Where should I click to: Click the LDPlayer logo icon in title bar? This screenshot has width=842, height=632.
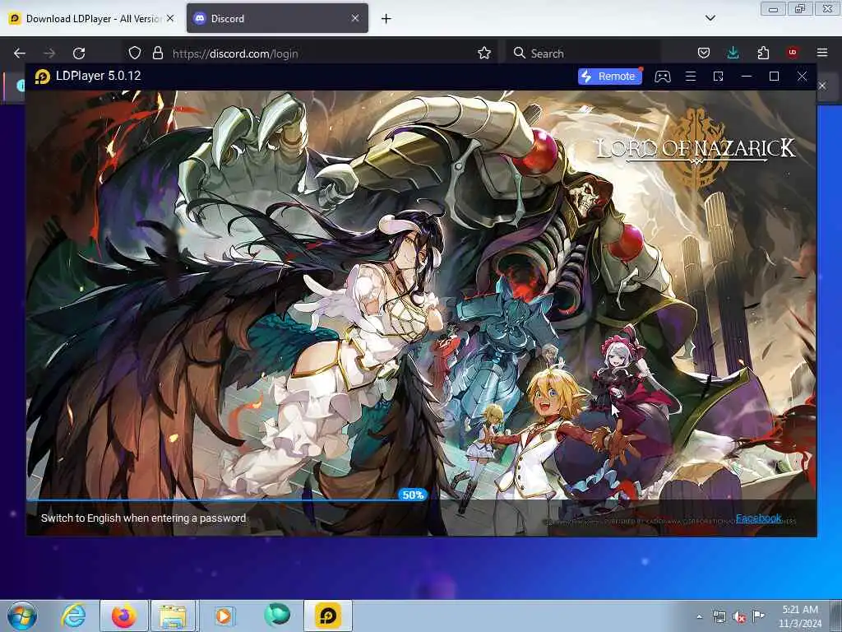click(x=43, y=77)
